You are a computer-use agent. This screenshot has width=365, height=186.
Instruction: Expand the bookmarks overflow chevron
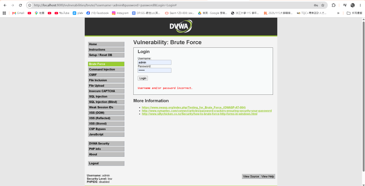coord(338,13)
